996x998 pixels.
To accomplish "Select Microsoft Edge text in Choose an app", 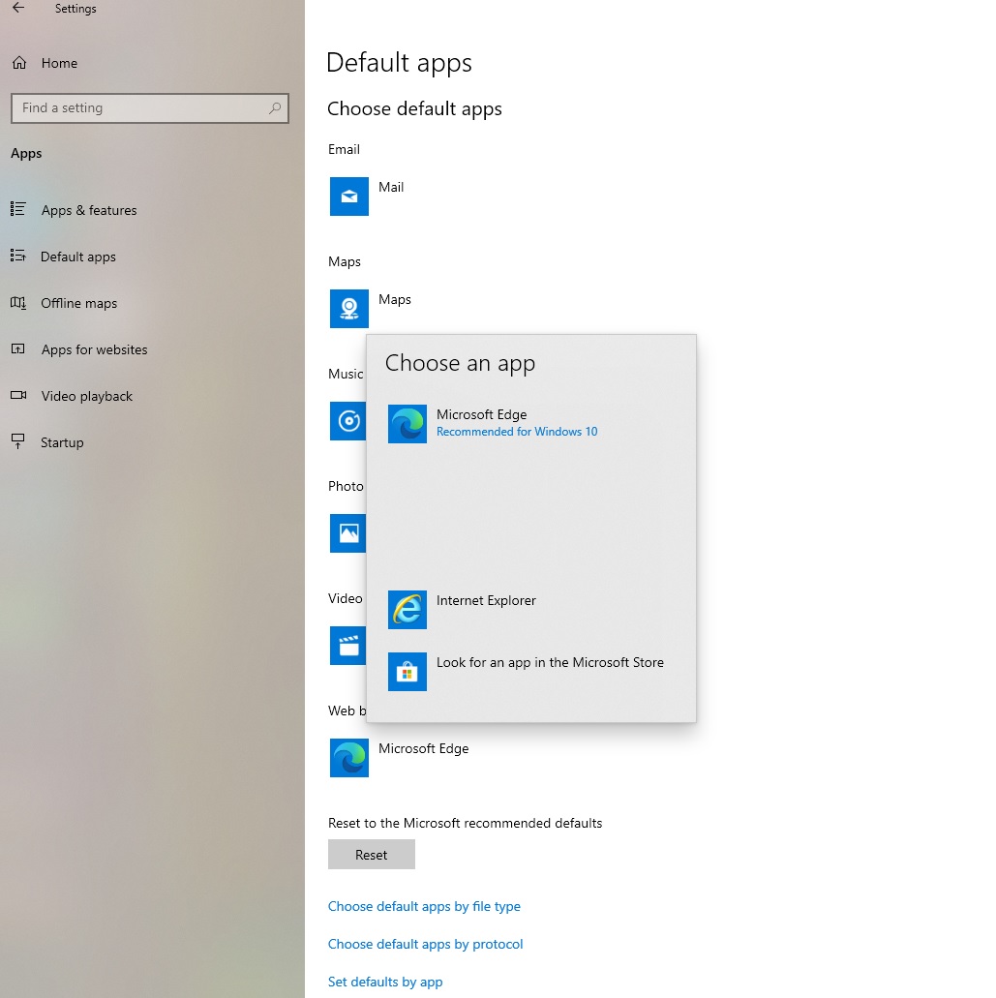I will (x=481, y=414).
